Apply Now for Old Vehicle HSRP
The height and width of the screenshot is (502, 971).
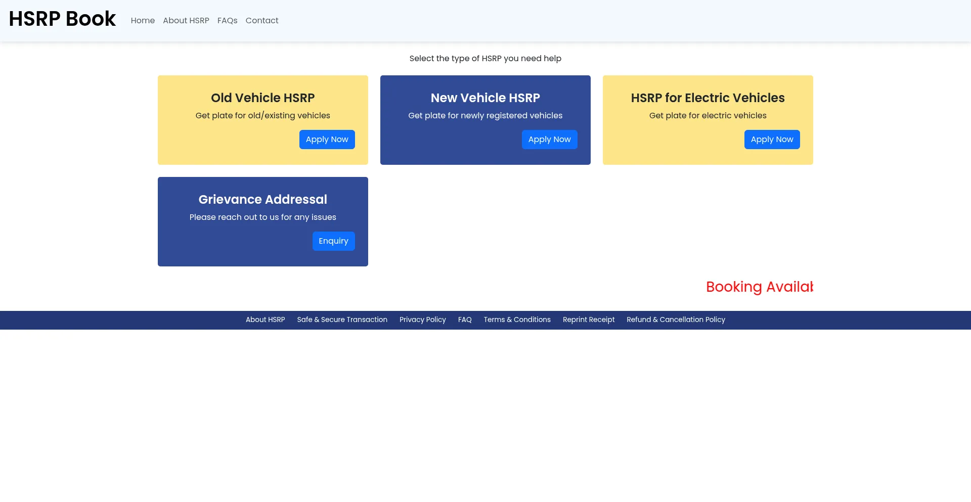(327, 140)
